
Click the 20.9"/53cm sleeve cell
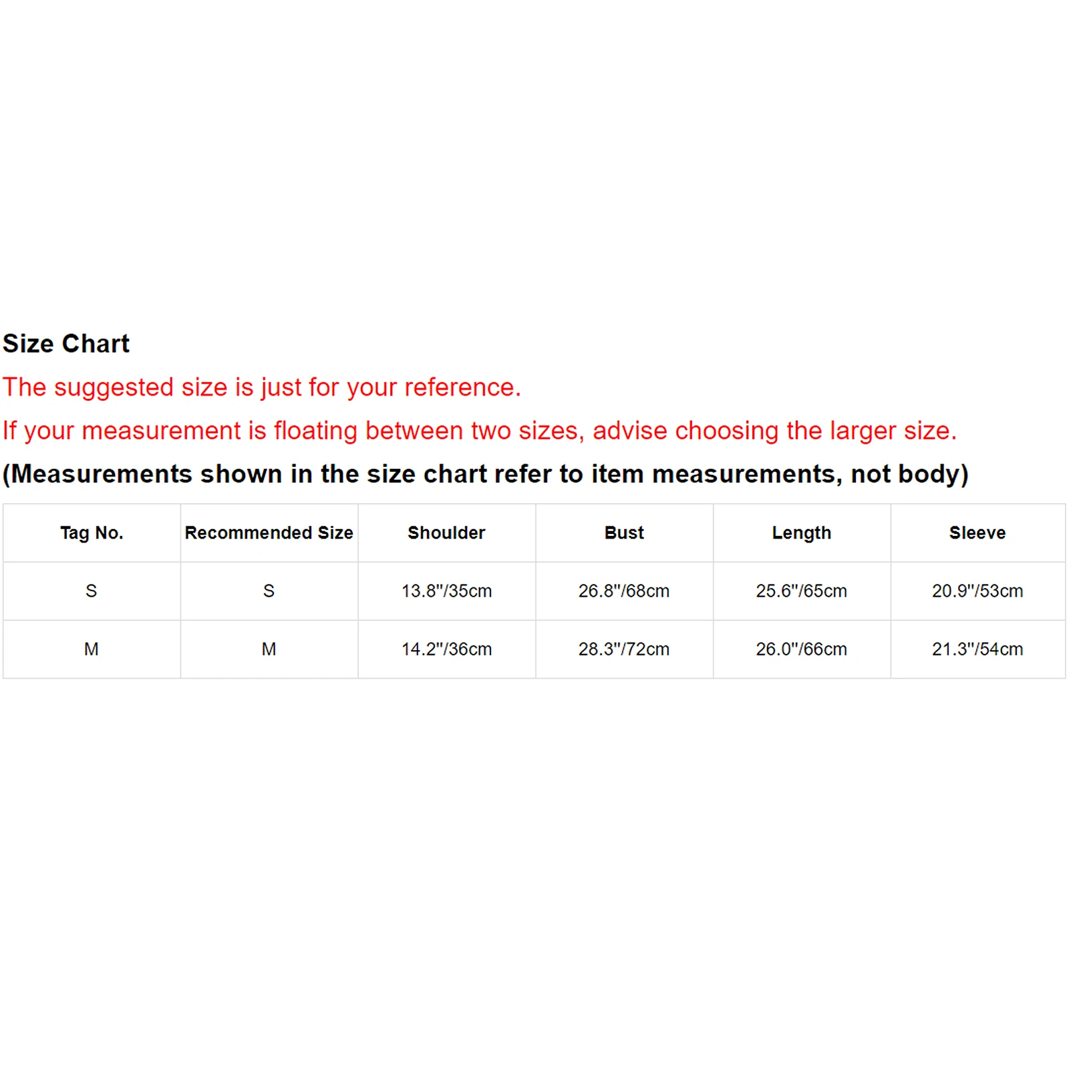[977, 591]
